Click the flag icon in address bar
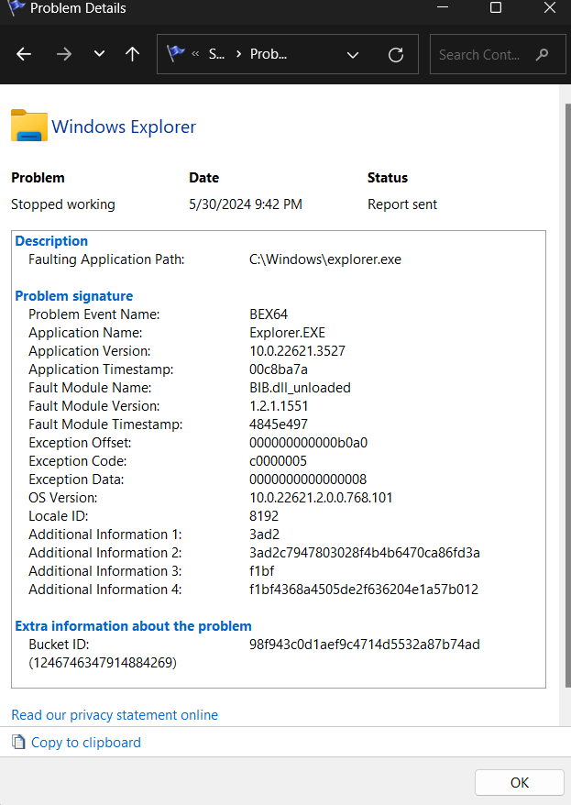This screenshot has width=571, height=805. pos(175,53)
